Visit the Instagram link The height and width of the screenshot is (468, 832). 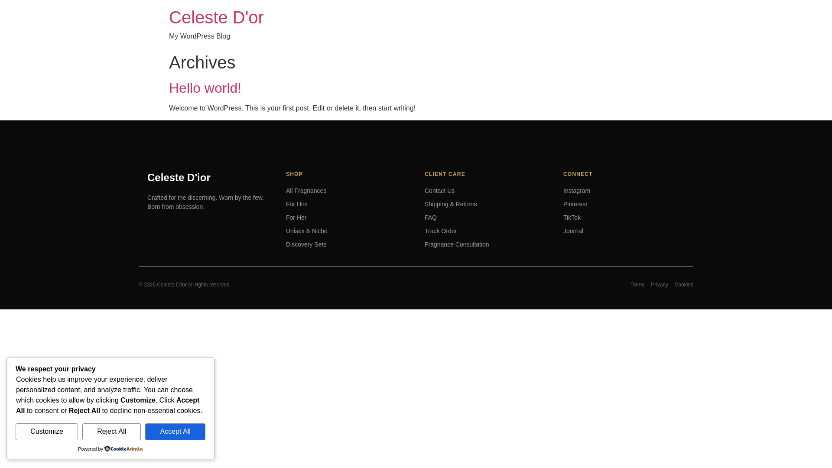(576, 191)
